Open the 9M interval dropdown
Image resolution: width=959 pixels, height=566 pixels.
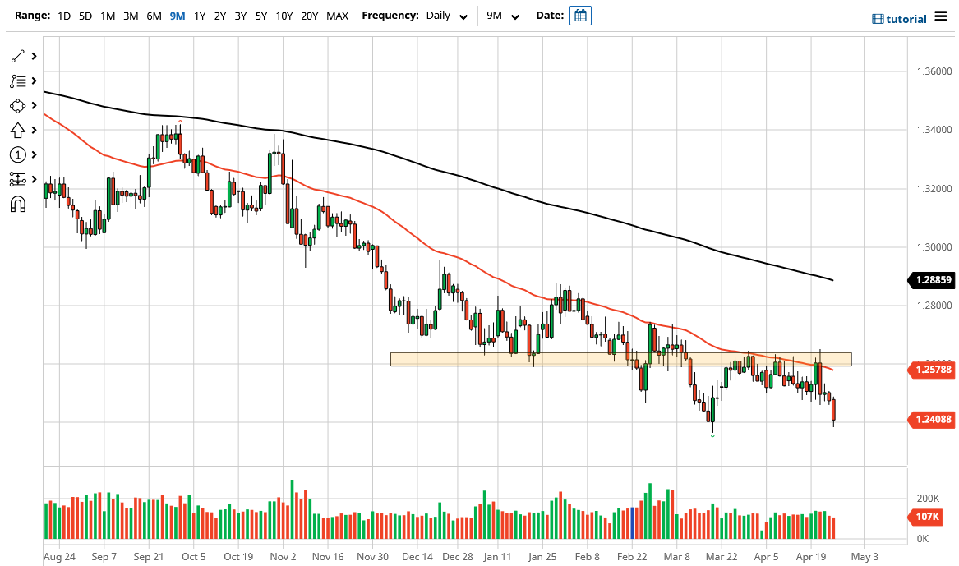(x=505, y=16)
